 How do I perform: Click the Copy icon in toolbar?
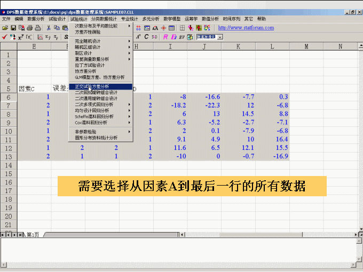[57, 28]
